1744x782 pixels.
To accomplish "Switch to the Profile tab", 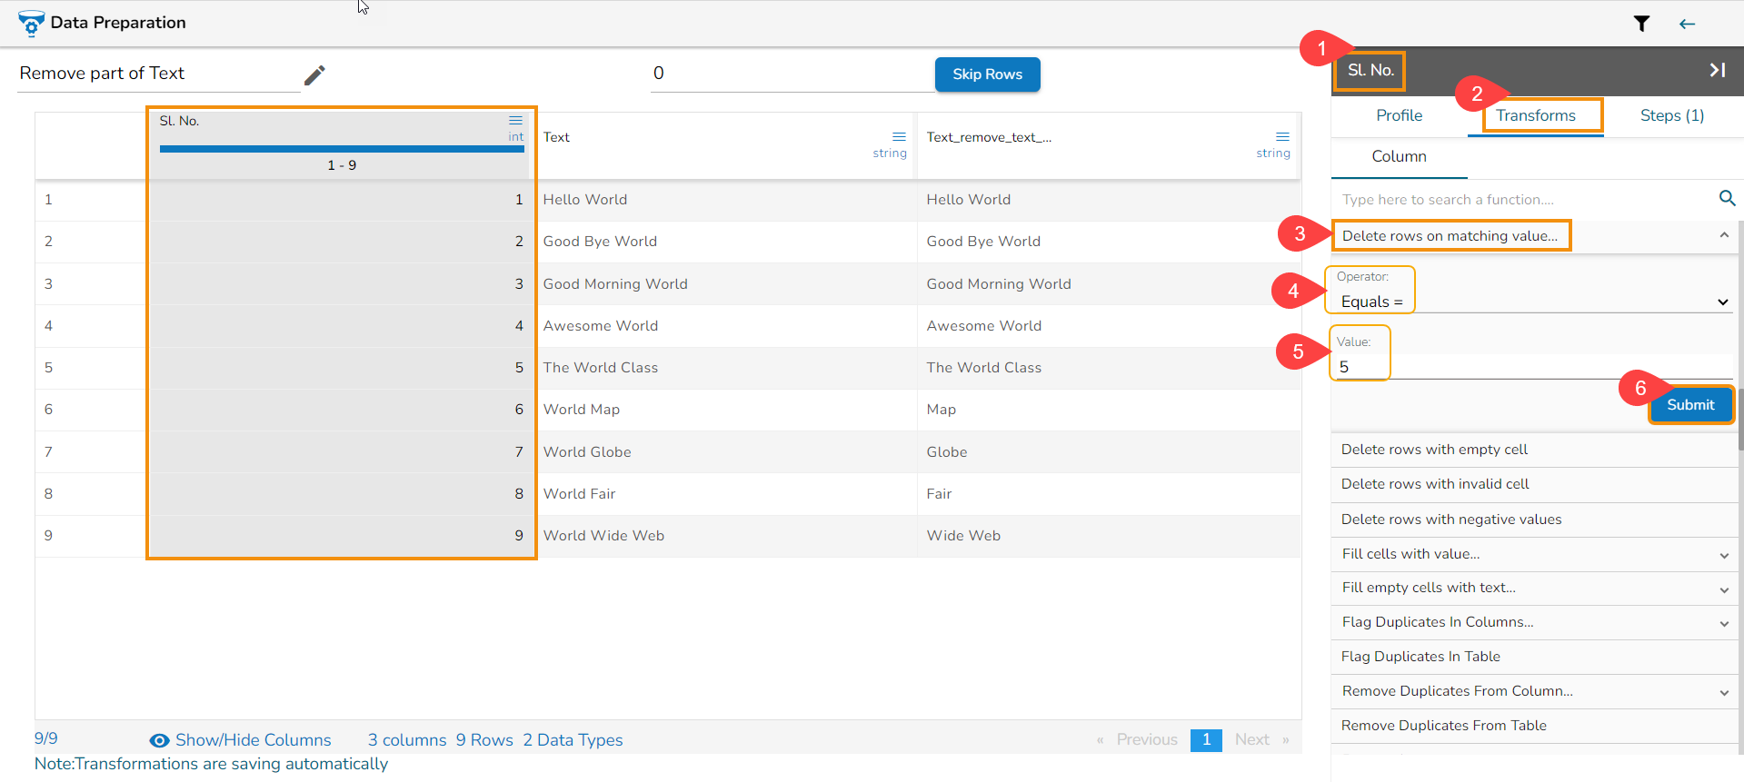I will [1399, 115].
